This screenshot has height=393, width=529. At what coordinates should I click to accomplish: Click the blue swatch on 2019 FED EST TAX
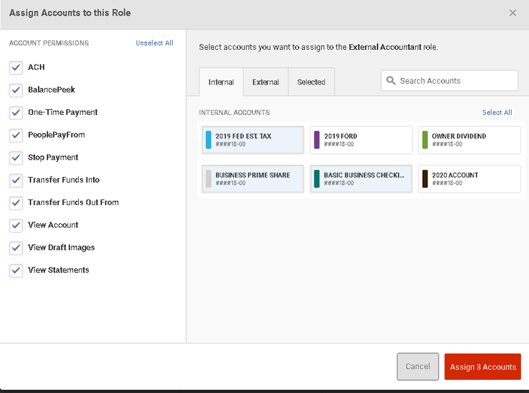click(x=209, y=139)
